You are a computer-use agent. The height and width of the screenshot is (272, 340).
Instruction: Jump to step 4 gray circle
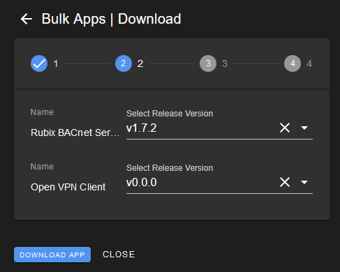tap(293, 63)
